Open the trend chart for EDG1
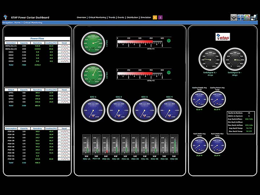260x195 pixels. (x=64, y=52)
